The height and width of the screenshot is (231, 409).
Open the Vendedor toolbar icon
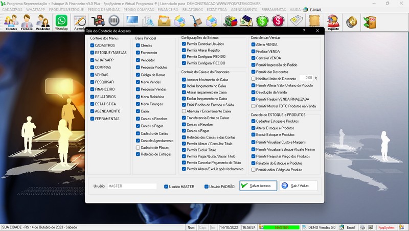click(43, 22)
